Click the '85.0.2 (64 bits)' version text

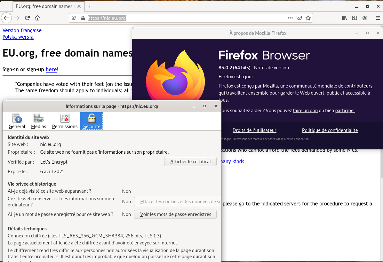235,67
